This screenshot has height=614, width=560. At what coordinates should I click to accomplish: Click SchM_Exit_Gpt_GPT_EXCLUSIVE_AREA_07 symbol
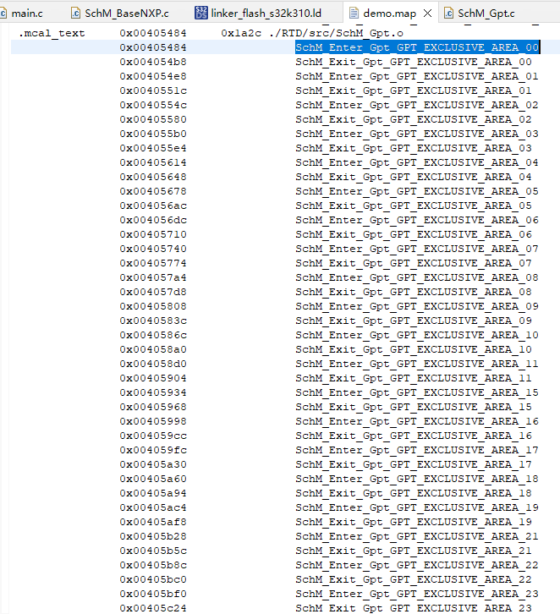pos(414,263)
